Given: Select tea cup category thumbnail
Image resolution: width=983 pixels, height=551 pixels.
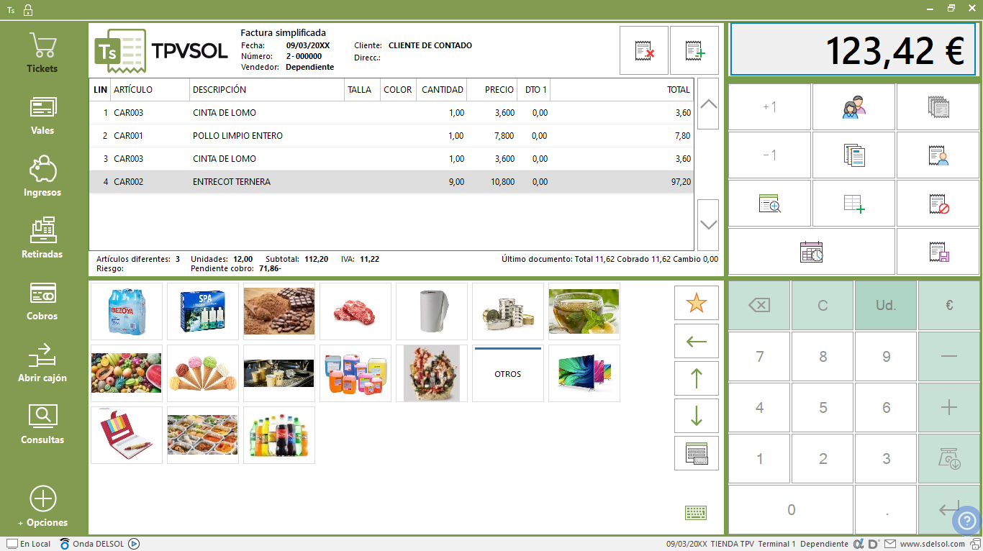Looking at the screenshot, I should [584, 311].
